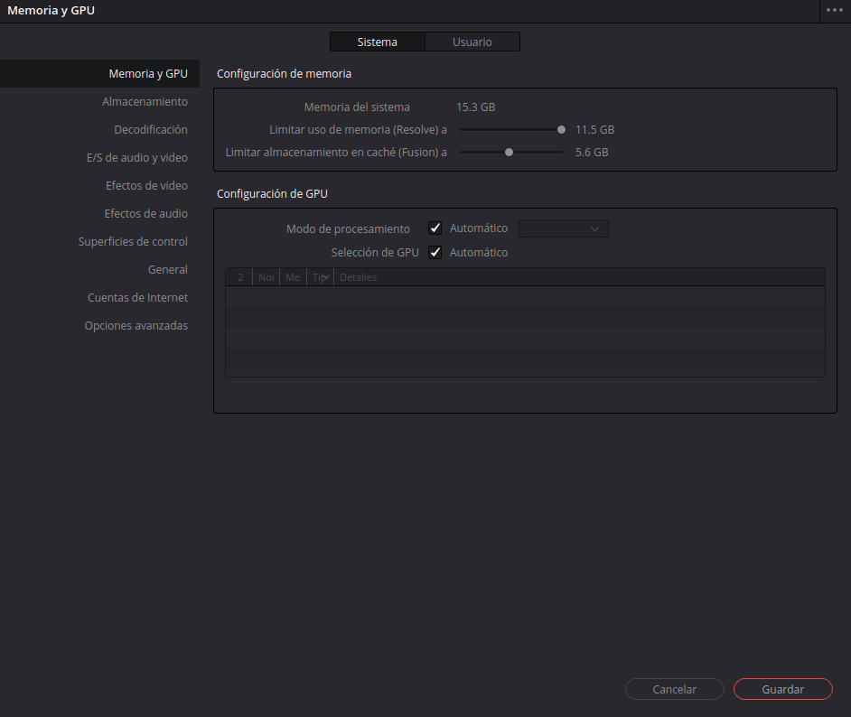Click Cancelar to discard changes

coord(675,689)
